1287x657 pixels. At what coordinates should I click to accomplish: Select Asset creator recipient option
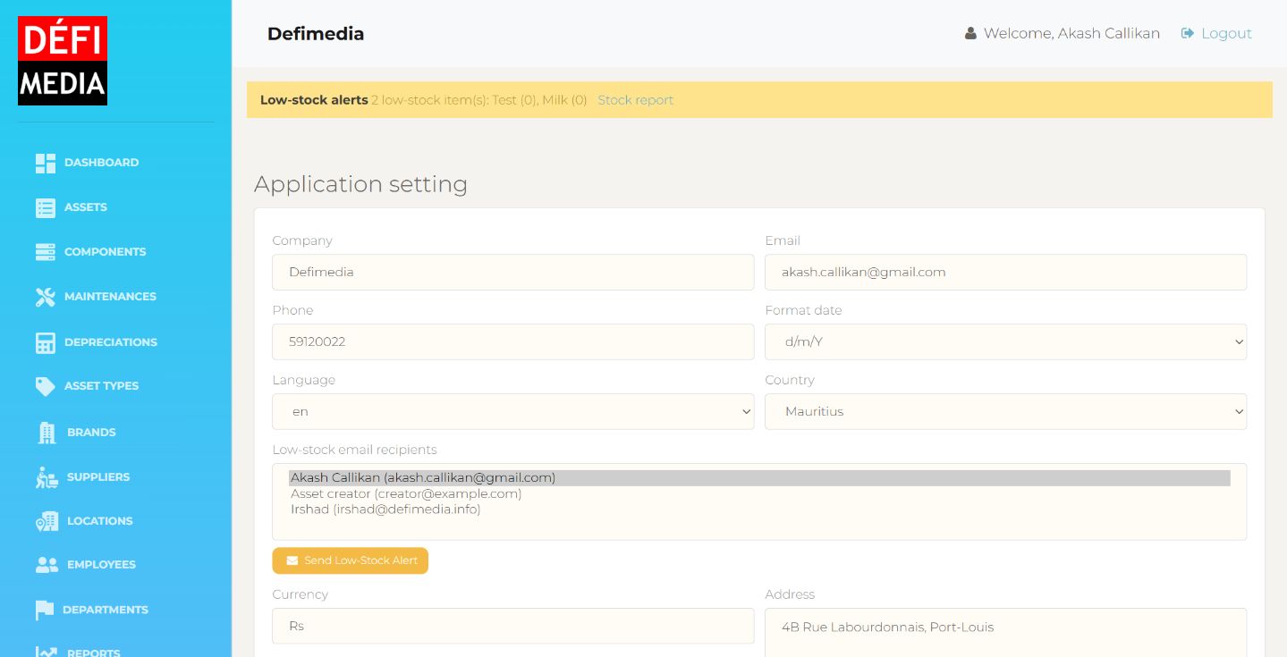click(x=759, y=493)
